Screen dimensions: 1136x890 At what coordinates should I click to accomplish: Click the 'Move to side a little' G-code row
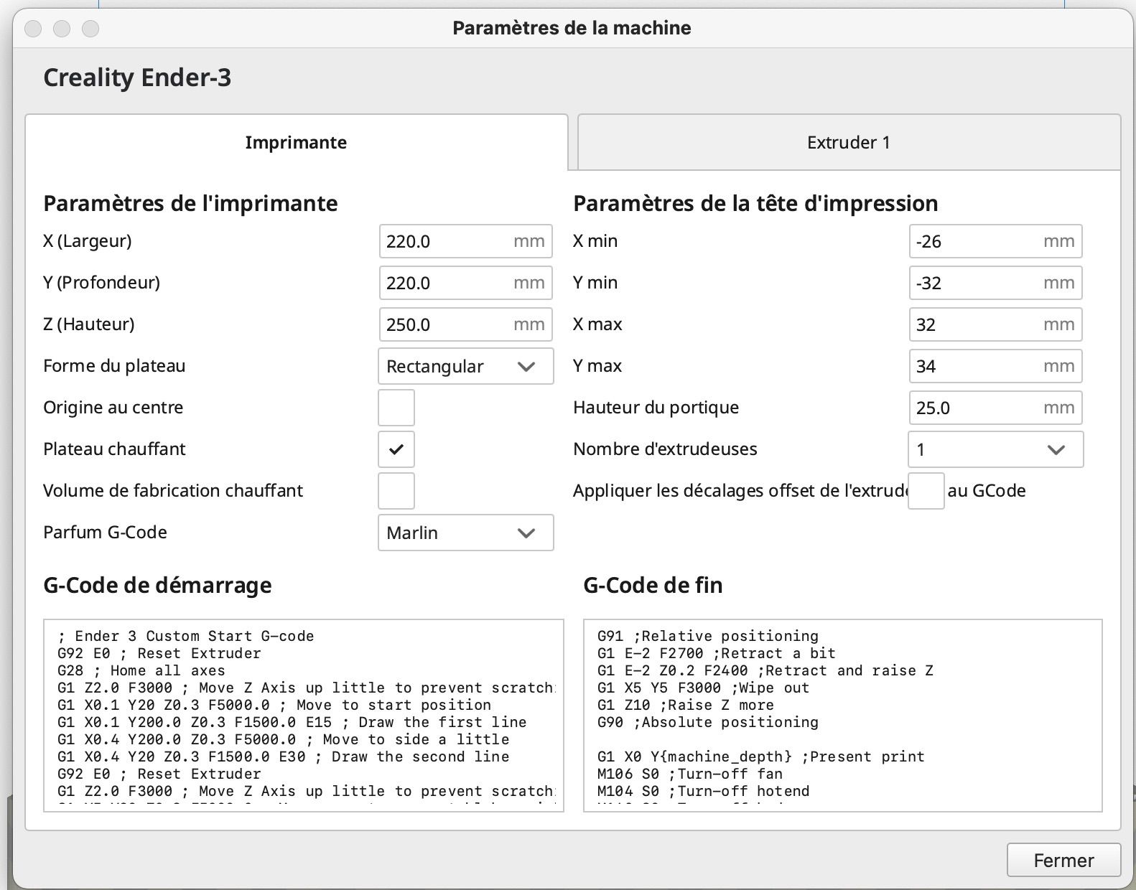tap(284, 739)
